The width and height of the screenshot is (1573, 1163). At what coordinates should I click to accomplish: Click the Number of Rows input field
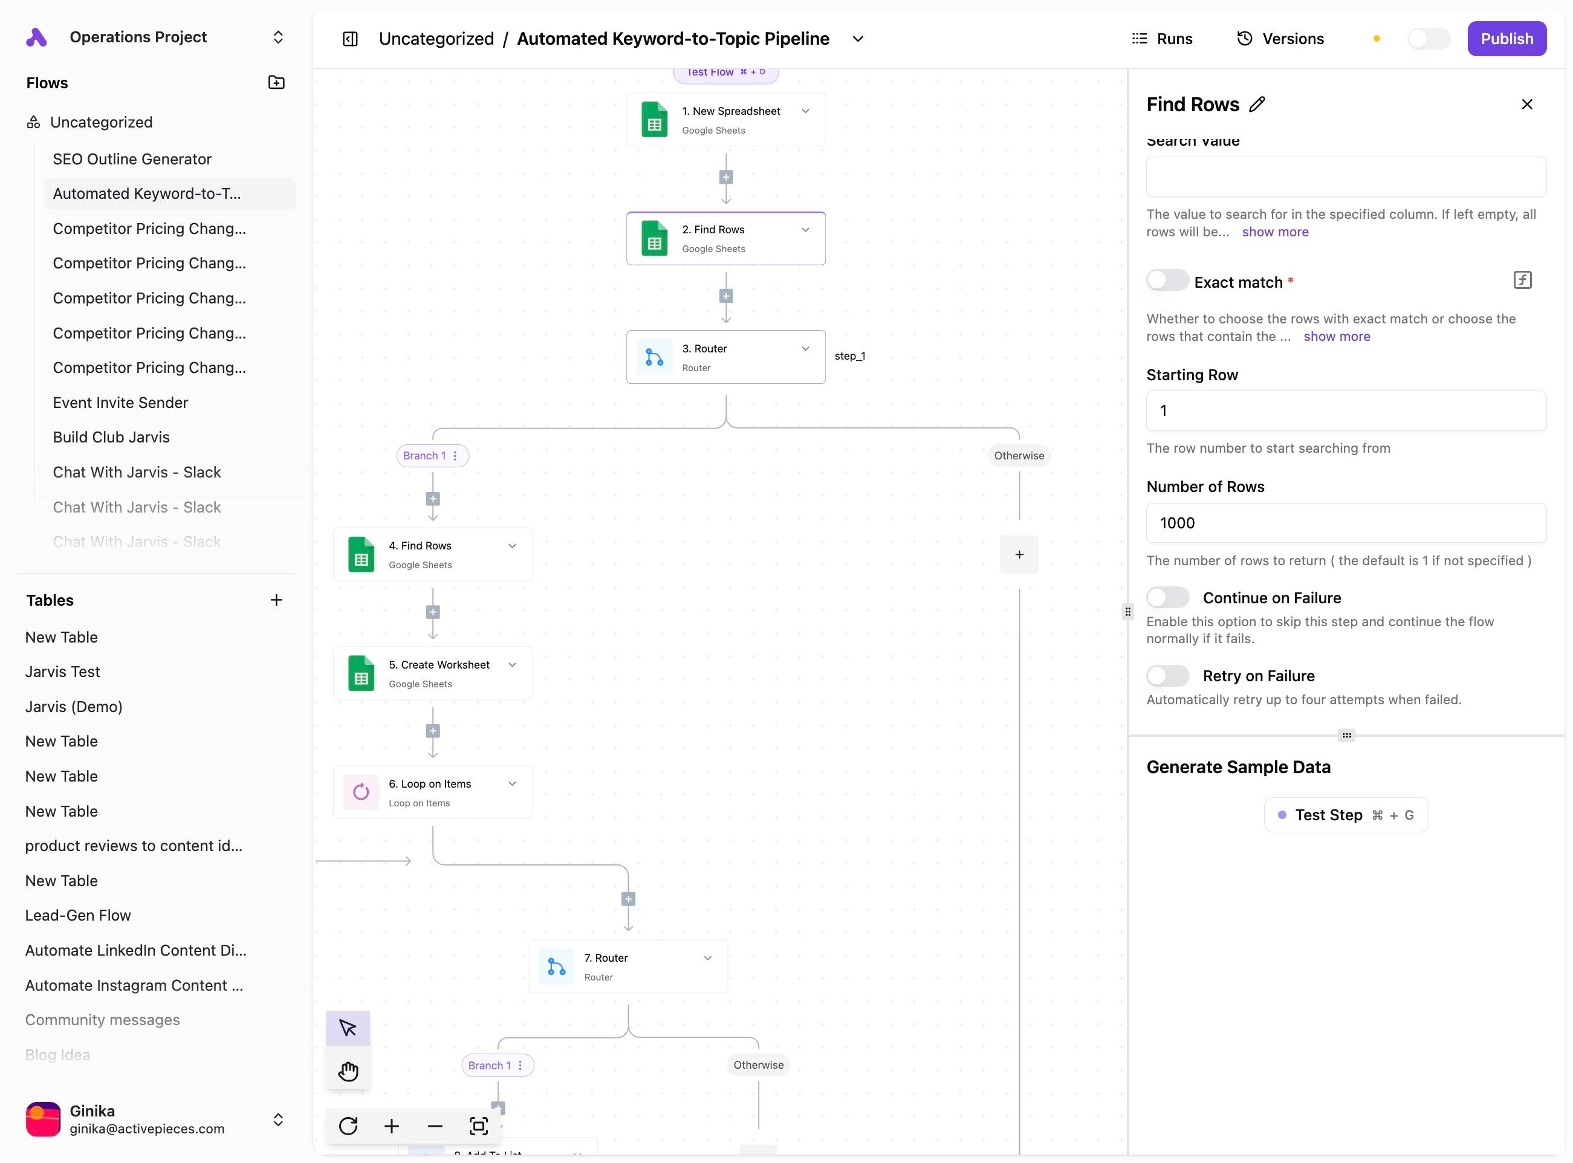[x=1346, y=523]
